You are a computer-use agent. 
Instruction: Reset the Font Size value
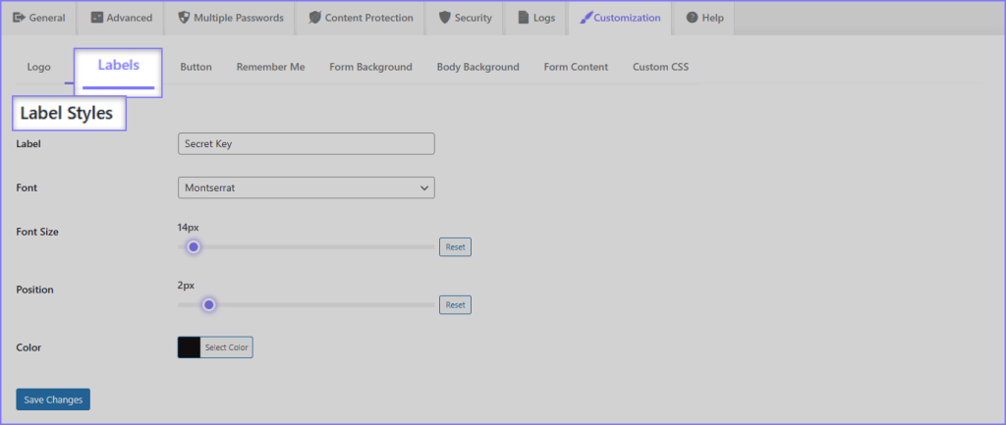[x=455, y=247]
